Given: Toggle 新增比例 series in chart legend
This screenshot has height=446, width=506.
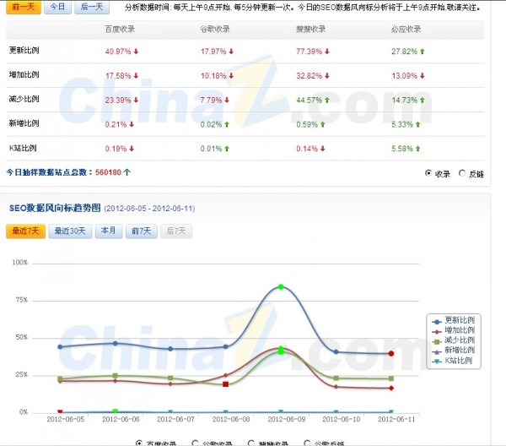Looking at the screenshot, I should pos(453,351).
